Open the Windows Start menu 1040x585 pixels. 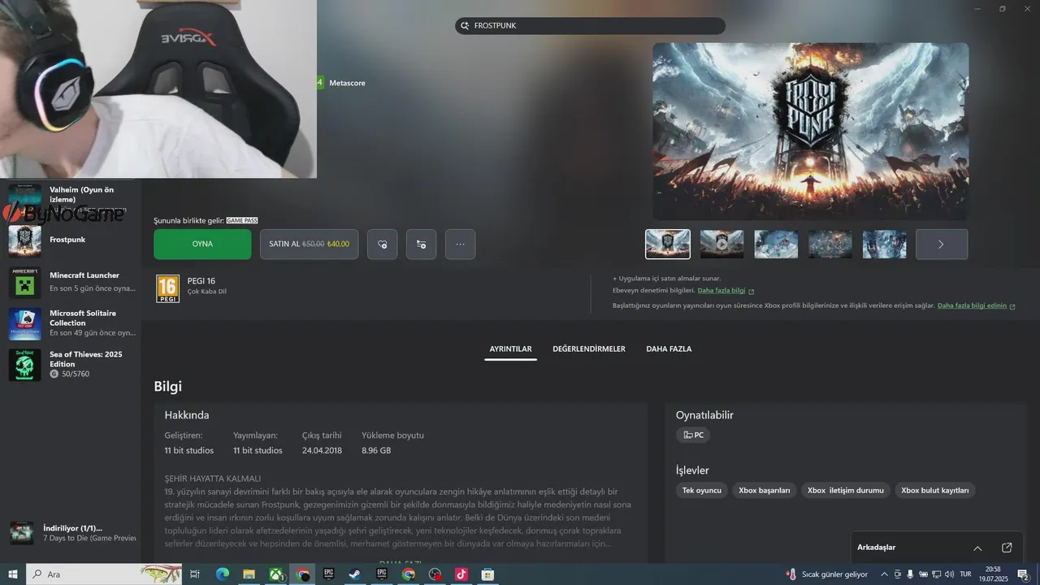pyautogui.click(x=13, y=574)
